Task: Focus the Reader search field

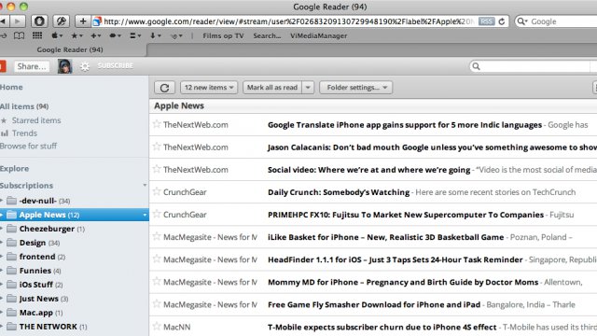Action: click(x=533, y=66)
